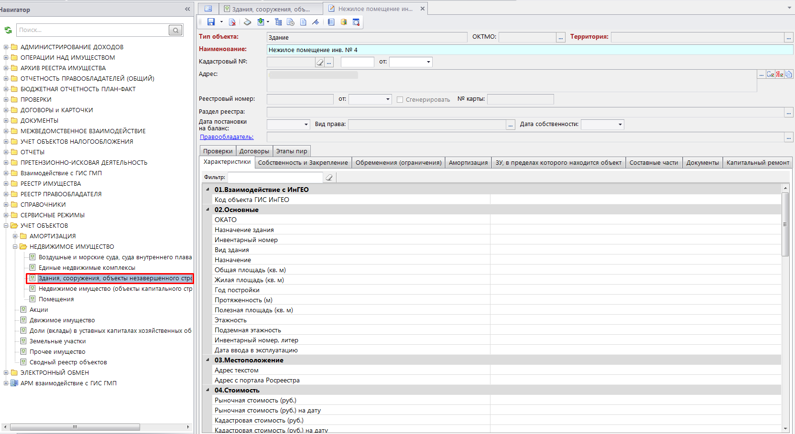Expand the РЕЕСТР ИМУЩЕСТВА tree folder
The height and width of the screenshot is (434, 795).
(6, 184)
